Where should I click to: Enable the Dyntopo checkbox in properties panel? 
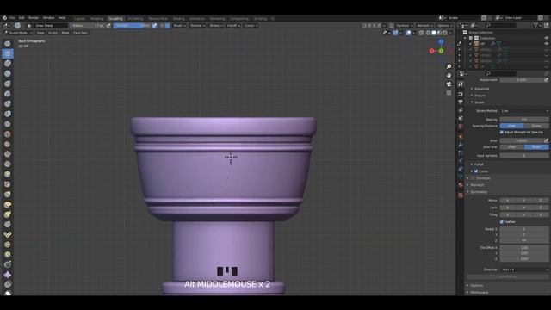pos(473,178)
